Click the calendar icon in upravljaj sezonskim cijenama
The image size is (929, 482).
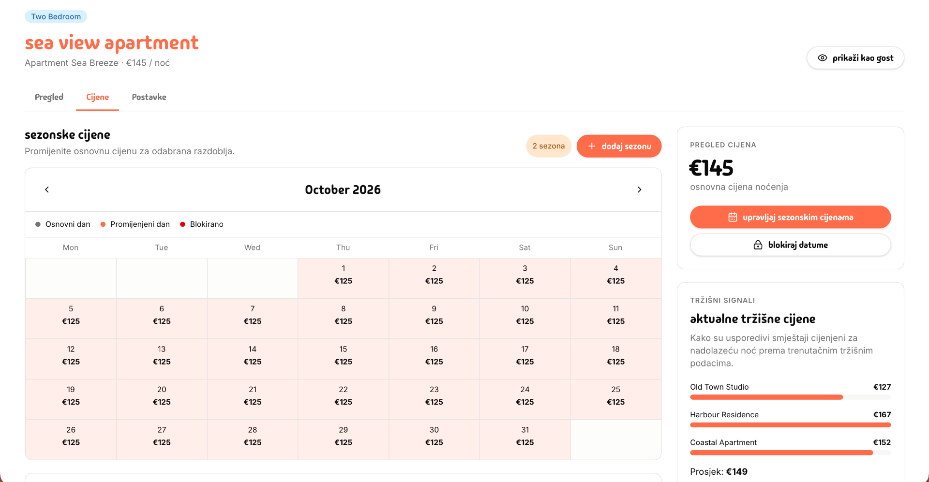(x=733, y=218)
